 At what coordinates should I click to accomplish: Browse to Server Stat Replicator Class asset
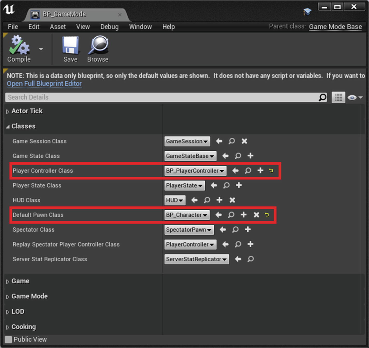coord(250,259)
